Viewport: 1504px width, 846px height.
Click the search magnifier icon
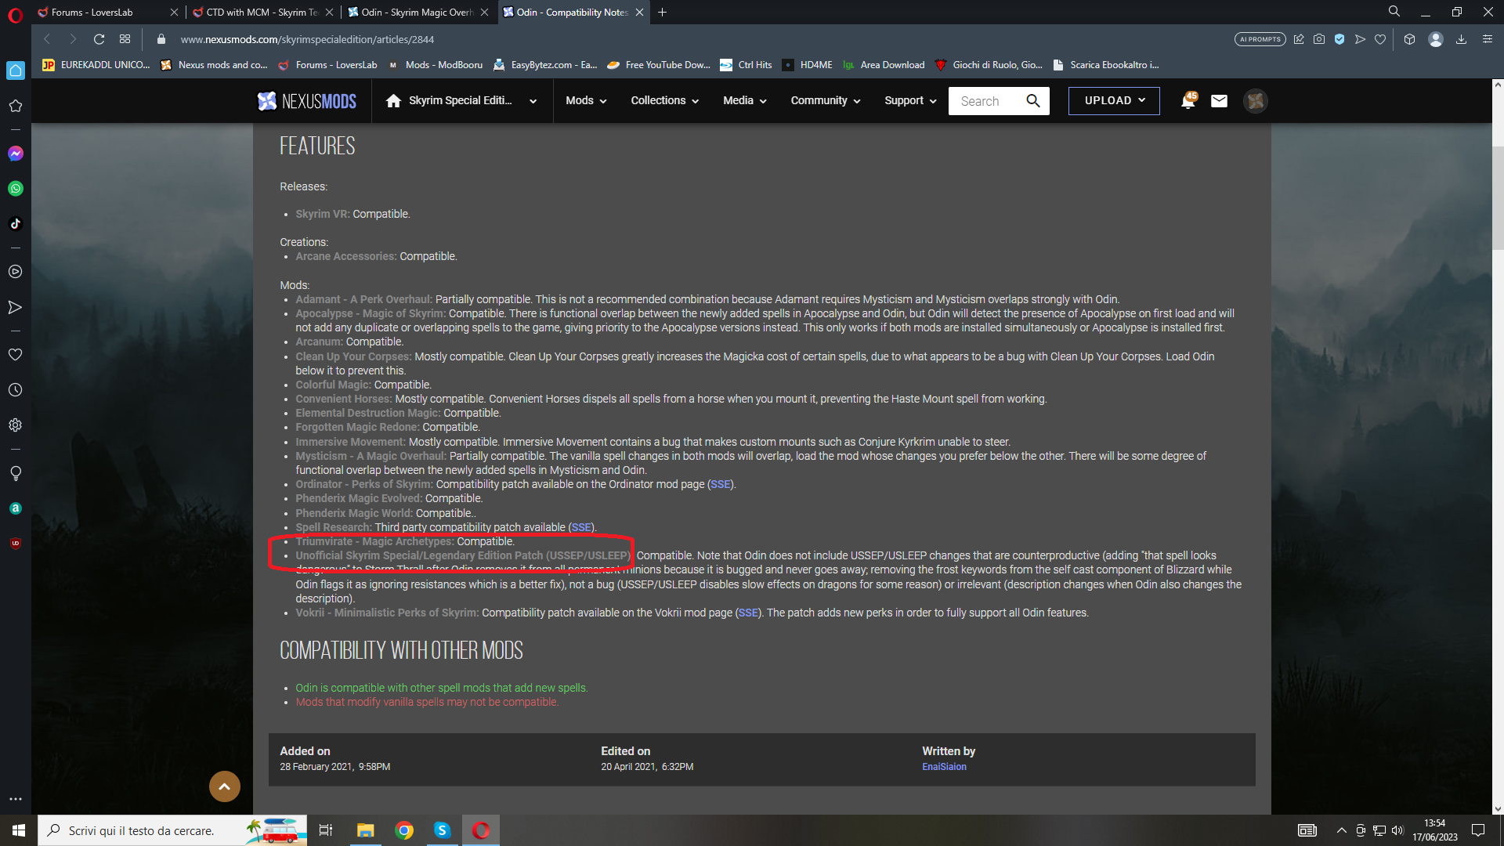coord(1033,101)
